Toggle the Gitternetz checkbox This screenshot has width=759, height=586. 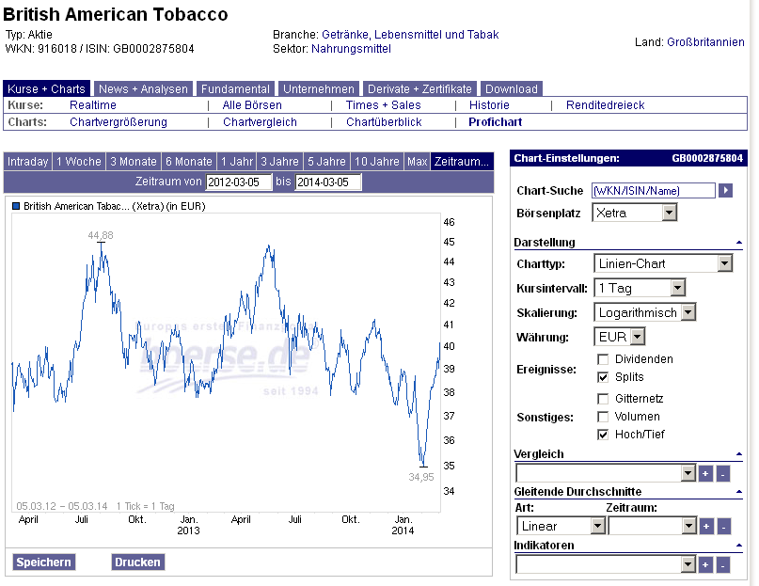(x=602, y=399)
